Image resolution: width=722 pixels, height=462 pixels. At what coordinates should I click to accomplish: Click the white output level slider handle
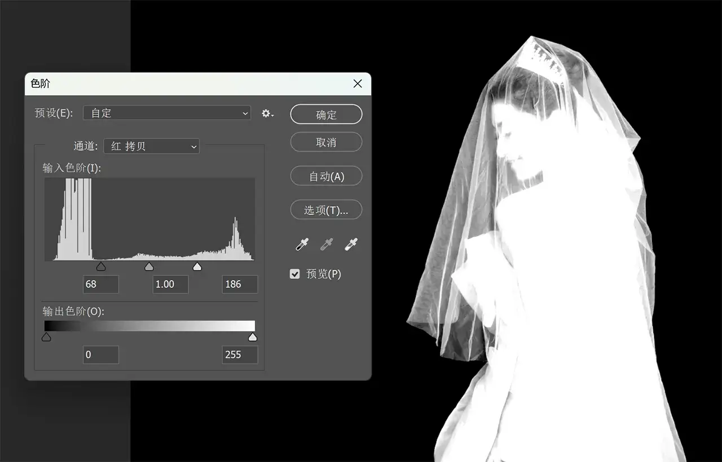(x=253, y=336)
